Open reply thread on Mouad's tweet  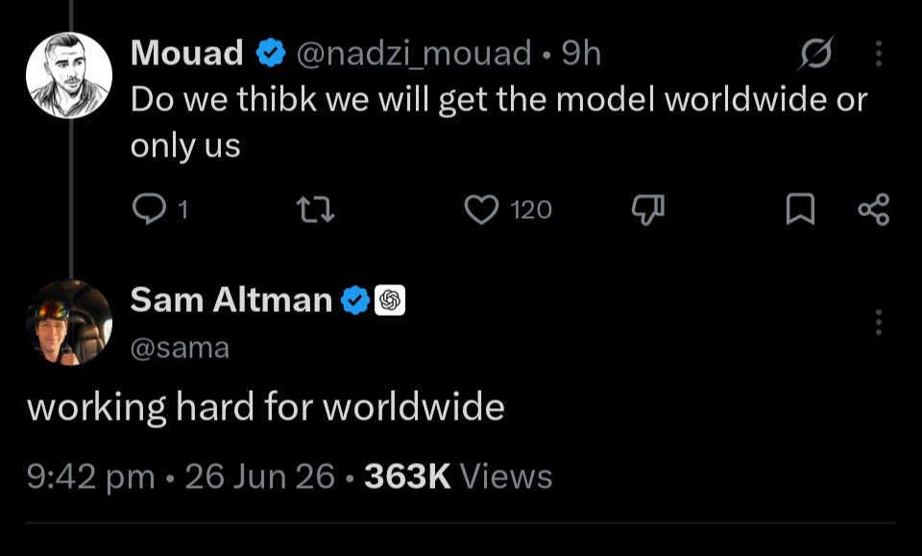tap(149, 210)
